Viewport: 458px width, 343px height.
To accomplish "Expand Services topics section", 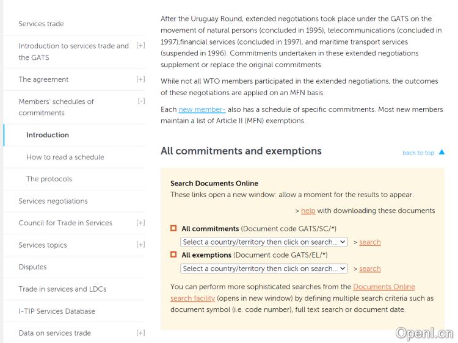I will tap(140, 245).
